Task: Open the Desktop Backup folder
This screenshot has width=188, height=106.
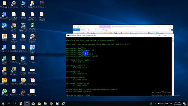Action: point(23,71)
